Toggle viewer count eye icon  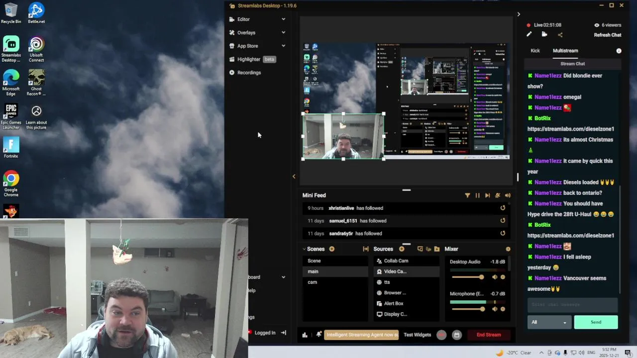click(597, 25)
